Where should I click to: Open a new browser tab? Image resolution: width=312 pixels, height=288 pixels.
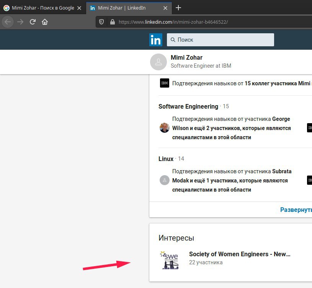point(178,8)
